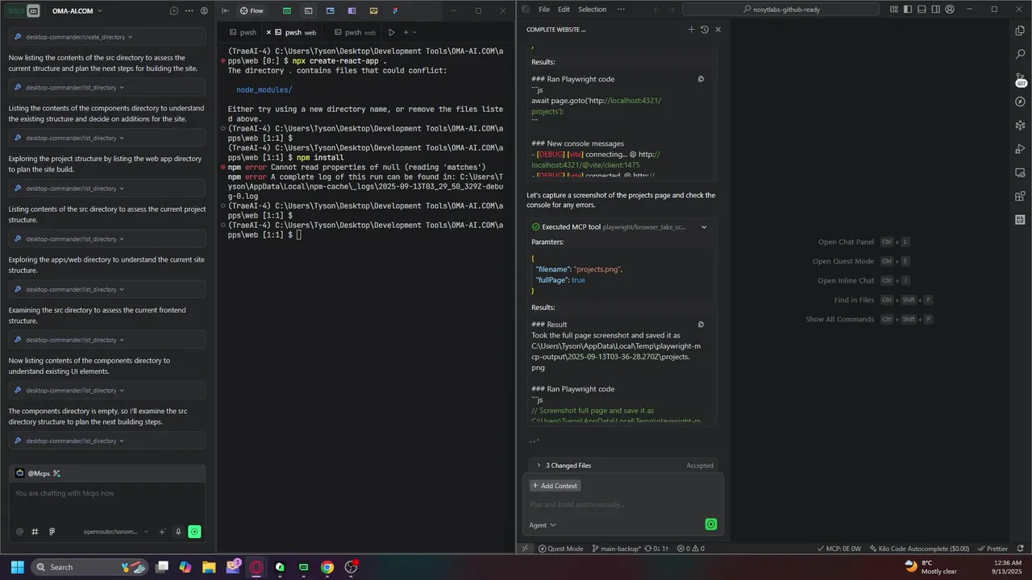Viewport: 1032px width, 580px height.
Task: Expand list_directory under 'Examining the src directory'
Action: (x=107, y=340)
